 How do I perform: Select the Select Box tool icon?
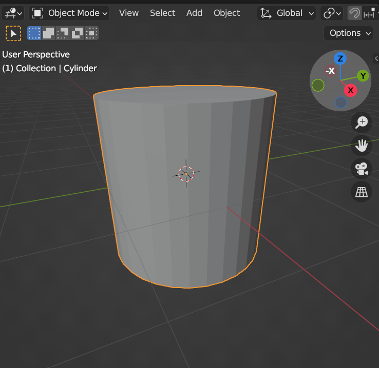pos(13,33)
